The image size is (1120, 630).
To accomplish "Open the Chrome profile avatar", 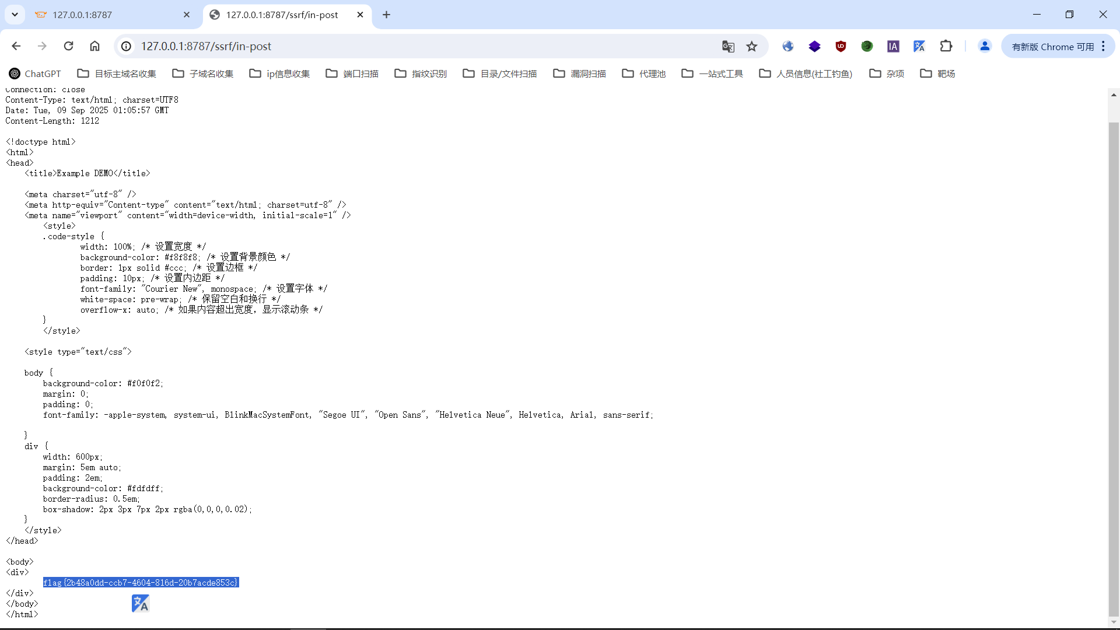I will [985, 47].
